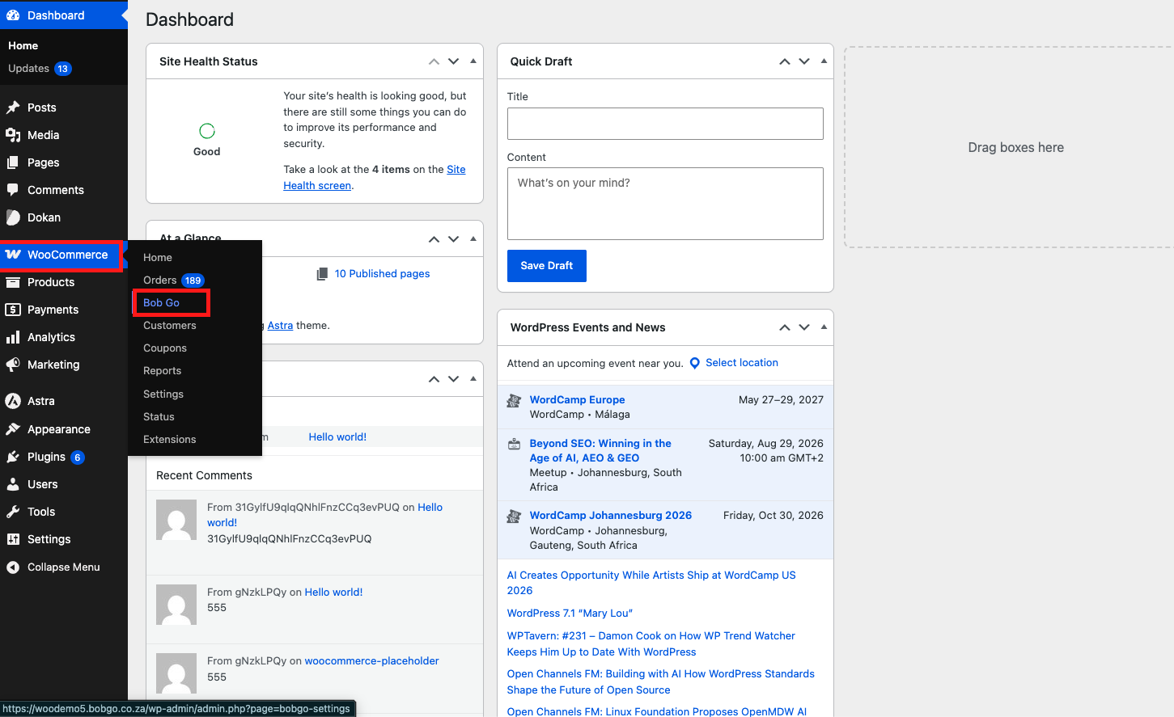Click the Tools wrench icon

tap(13, 512)
